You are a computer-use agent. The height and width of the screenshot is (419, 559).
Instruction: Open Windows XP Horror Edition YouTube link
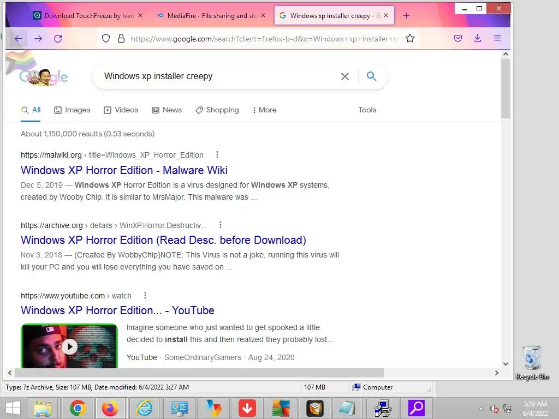click(x=118, y=310)
